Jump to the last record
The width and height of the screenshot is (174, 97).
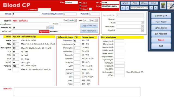click(156, 8)
